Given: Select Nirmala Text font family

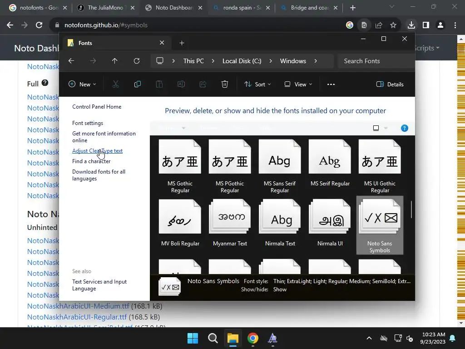Looking at the screenshot, I should pos(280,223).
